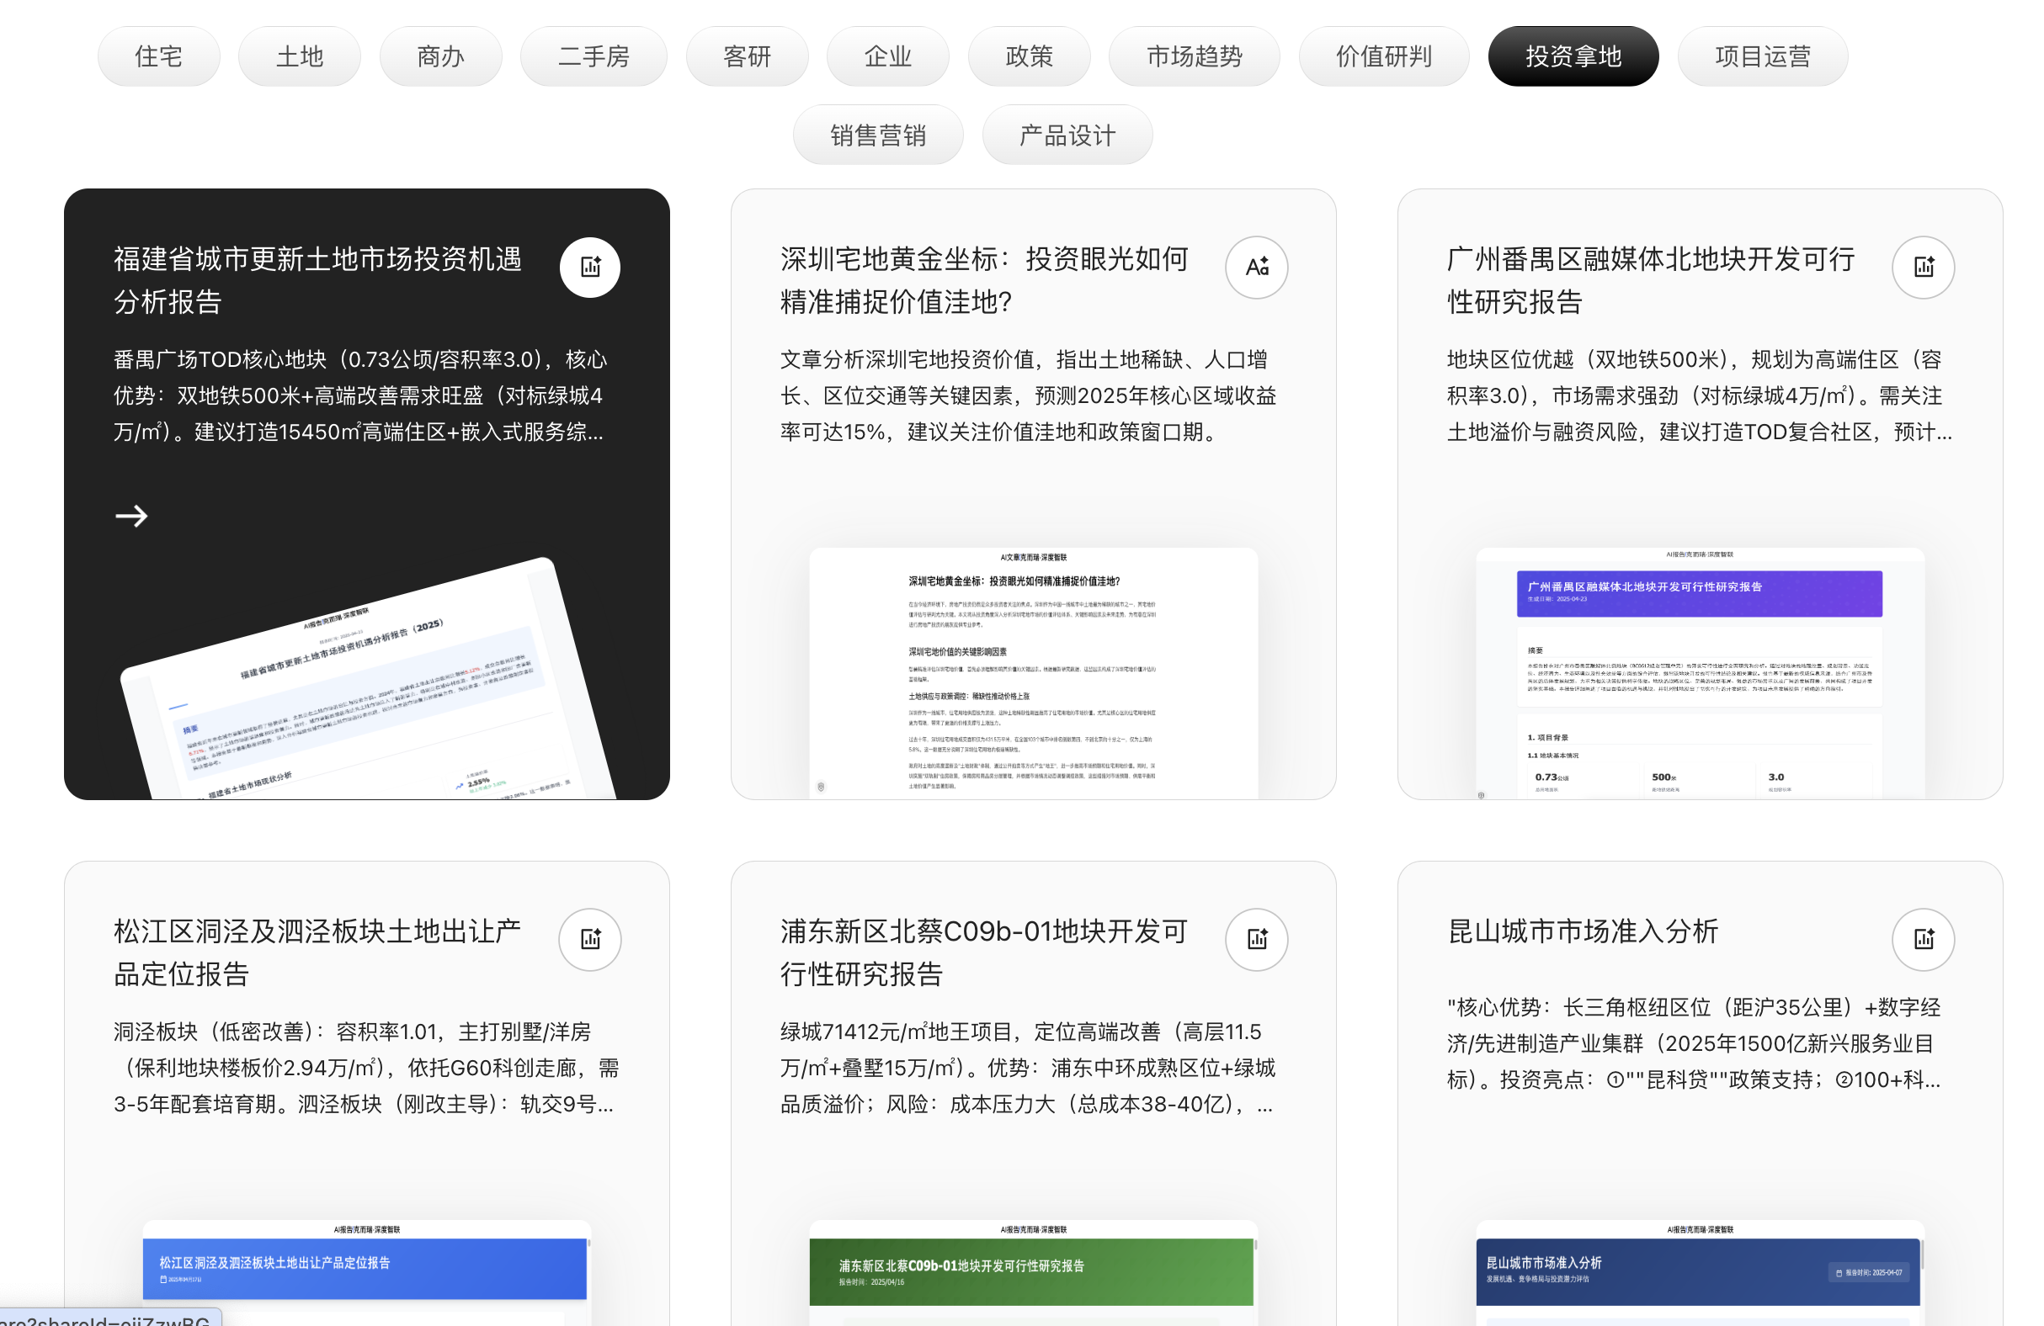2044x1326 pixels.
Task: Open the 市场趋势 tab
Action: point(1195,56)
